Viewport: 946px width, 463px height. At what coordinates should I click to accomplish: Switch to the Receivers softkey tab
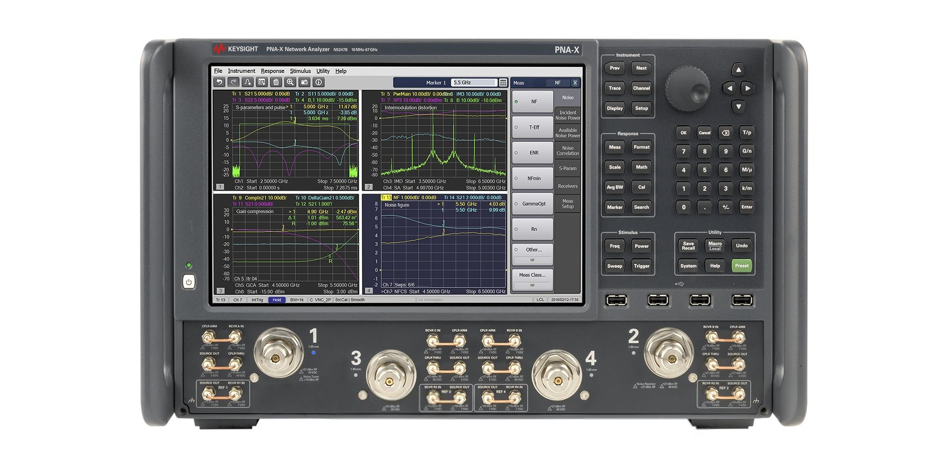(x=568, y=186)
